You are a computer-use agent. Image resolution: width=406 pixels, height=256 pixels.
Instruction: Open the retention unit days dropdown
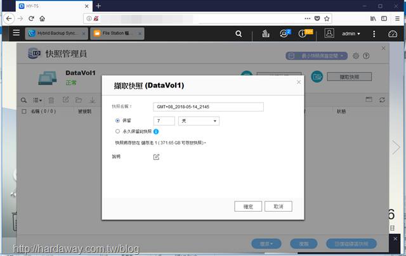click(x=199, y=121)
